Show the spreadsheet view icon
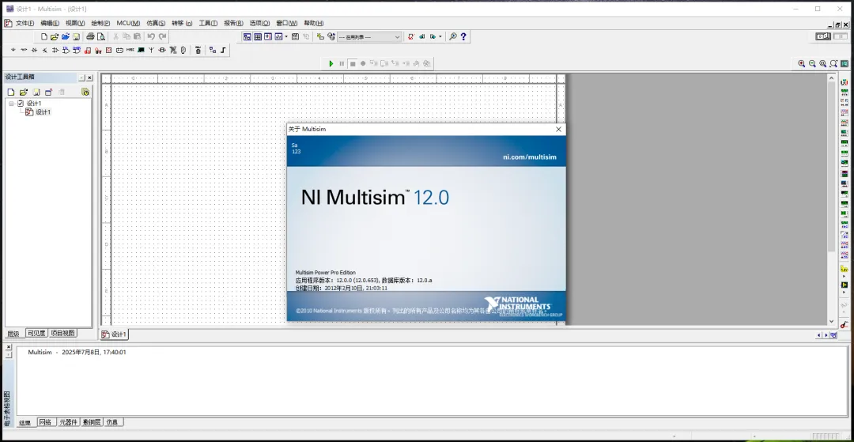Viewport: 854px width, 442px height. pyautogui.click(x=258, y=36)
